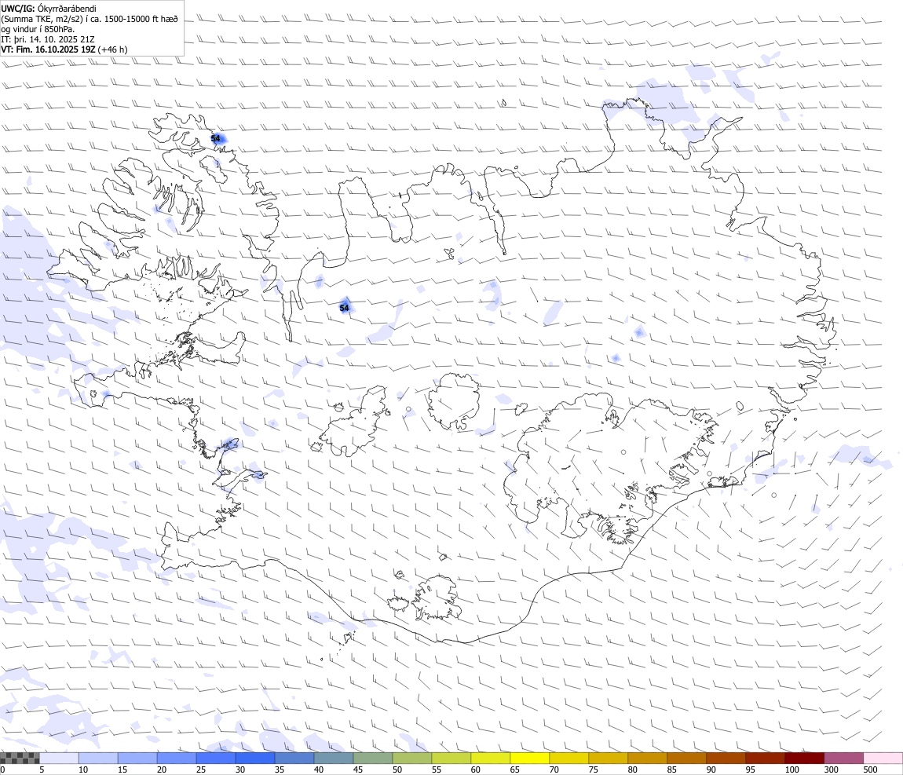Select the 95–100 red-brown legend swatch

pos(765,758)
